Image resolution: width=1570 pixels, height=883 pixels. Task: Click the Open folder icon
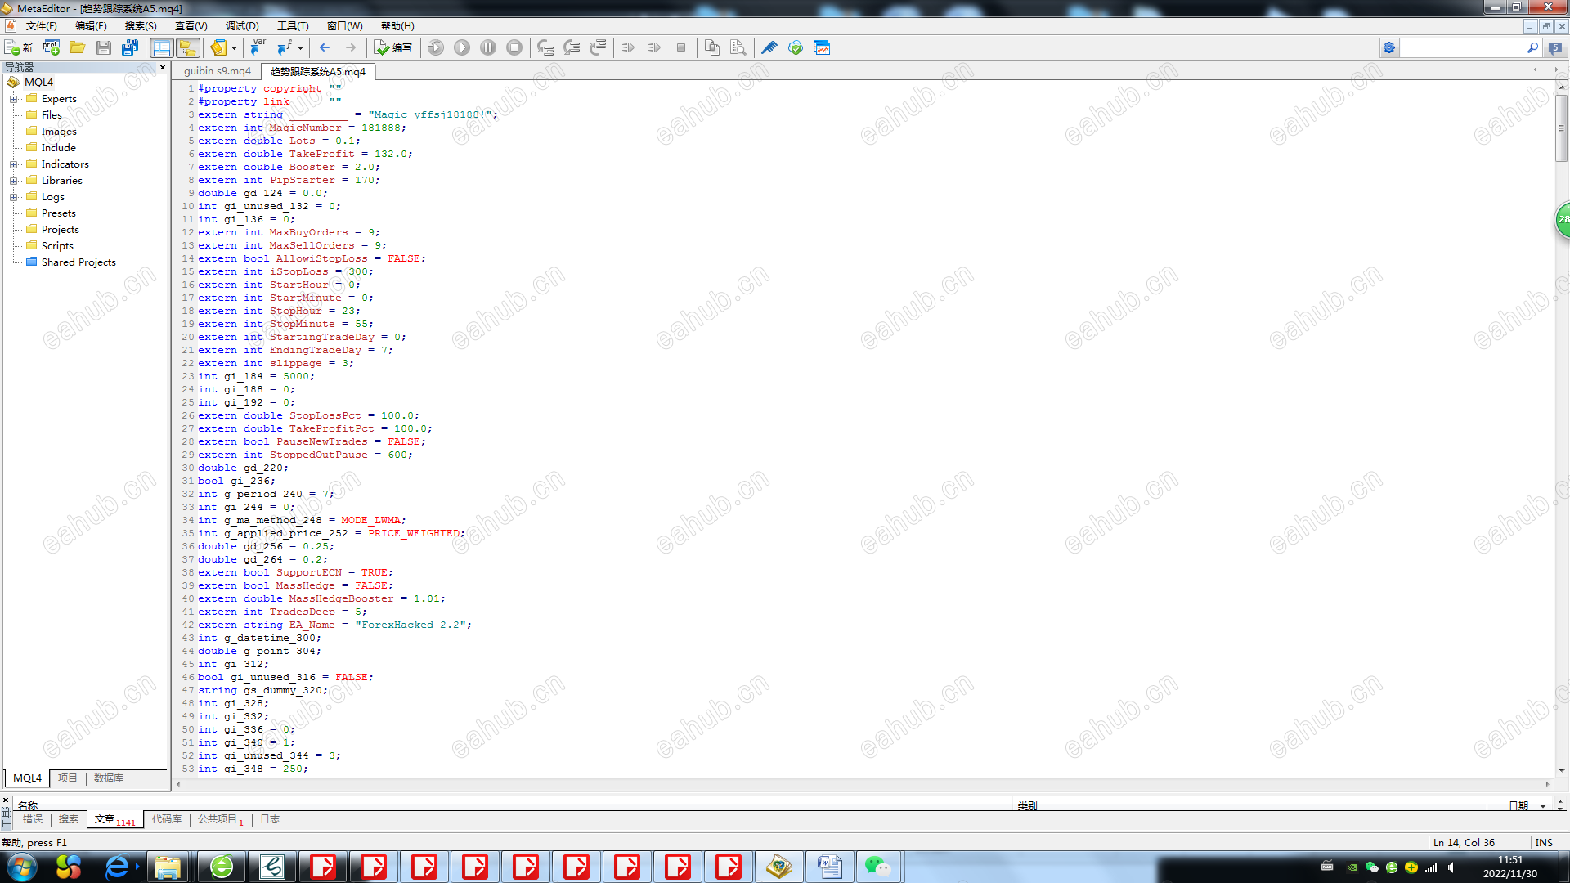pos(78,47)
